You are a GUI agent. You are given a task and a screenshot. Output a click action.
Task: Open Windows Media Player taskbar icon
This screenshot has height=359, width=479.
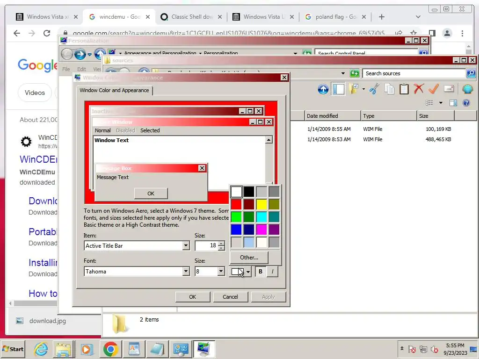click(87, 349)
